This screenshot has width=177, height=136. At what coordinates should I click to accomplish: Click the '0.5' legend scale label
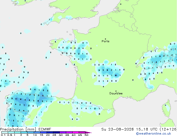point(10,135)
